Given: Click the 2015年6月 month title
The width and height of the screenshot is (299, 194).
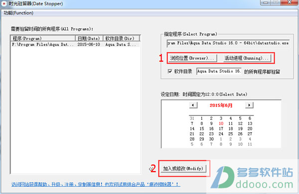Looking at the screenshot, I should point(221,105).
